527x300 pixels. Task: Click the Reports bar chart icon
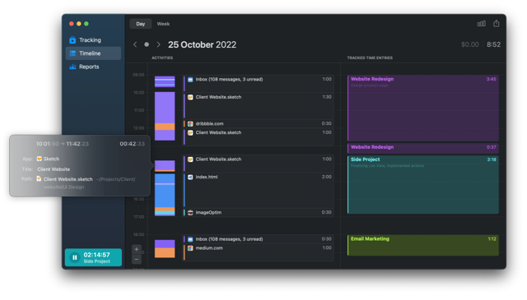[x=72, y=67]
